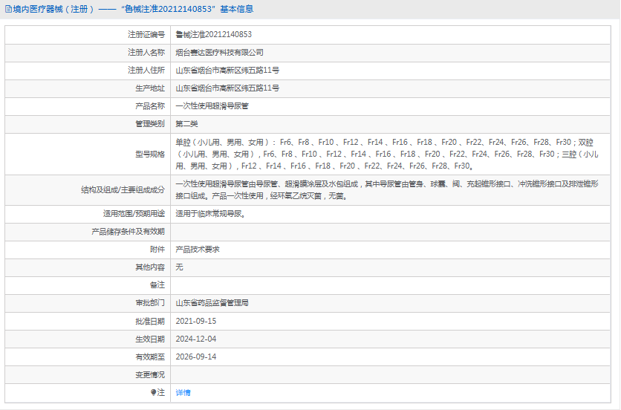The width and height of the screenshot is (621, 410).
Task: Select the 无 value for 其他内容
Action: [180, 267]
